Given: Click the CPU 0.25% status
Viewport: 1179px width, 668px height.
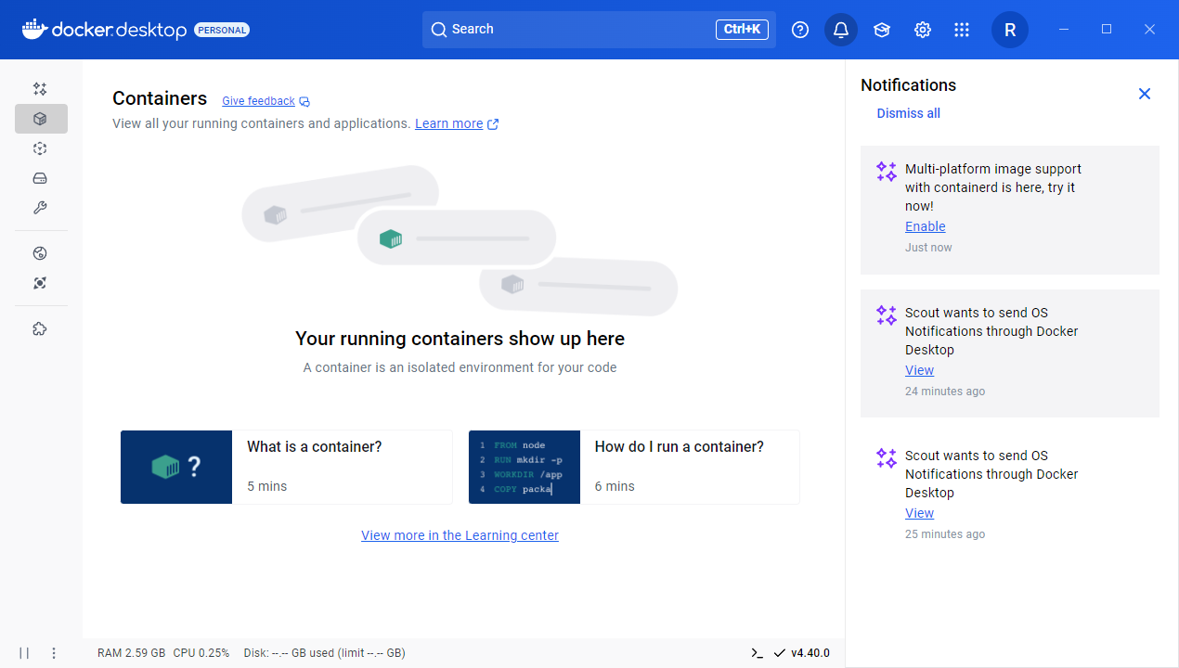Looking at the screenshot, I should 201,653.
